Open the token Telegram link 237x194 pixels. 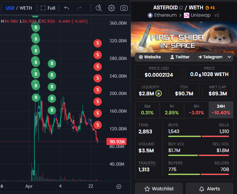(x=210, y=57)
